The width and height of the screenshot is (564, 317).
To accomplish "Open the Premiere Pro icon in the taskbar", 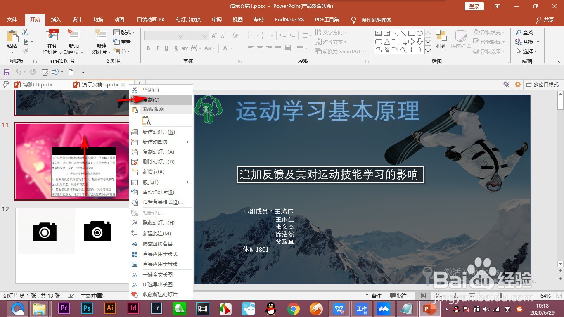I will coord(64,308).
